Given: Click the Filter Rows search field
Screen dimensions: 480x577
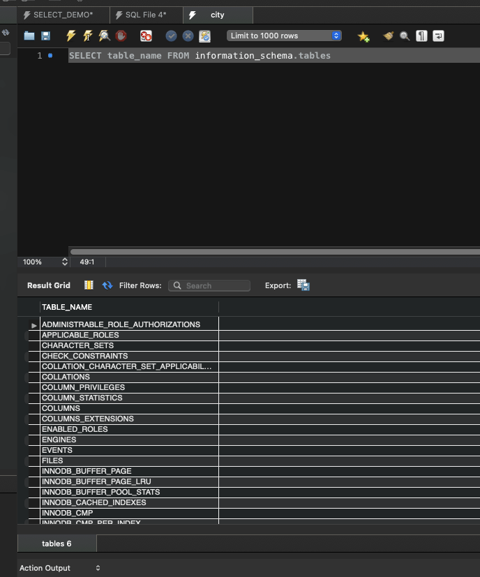Looking at the screenshot, I should point(209,285).
